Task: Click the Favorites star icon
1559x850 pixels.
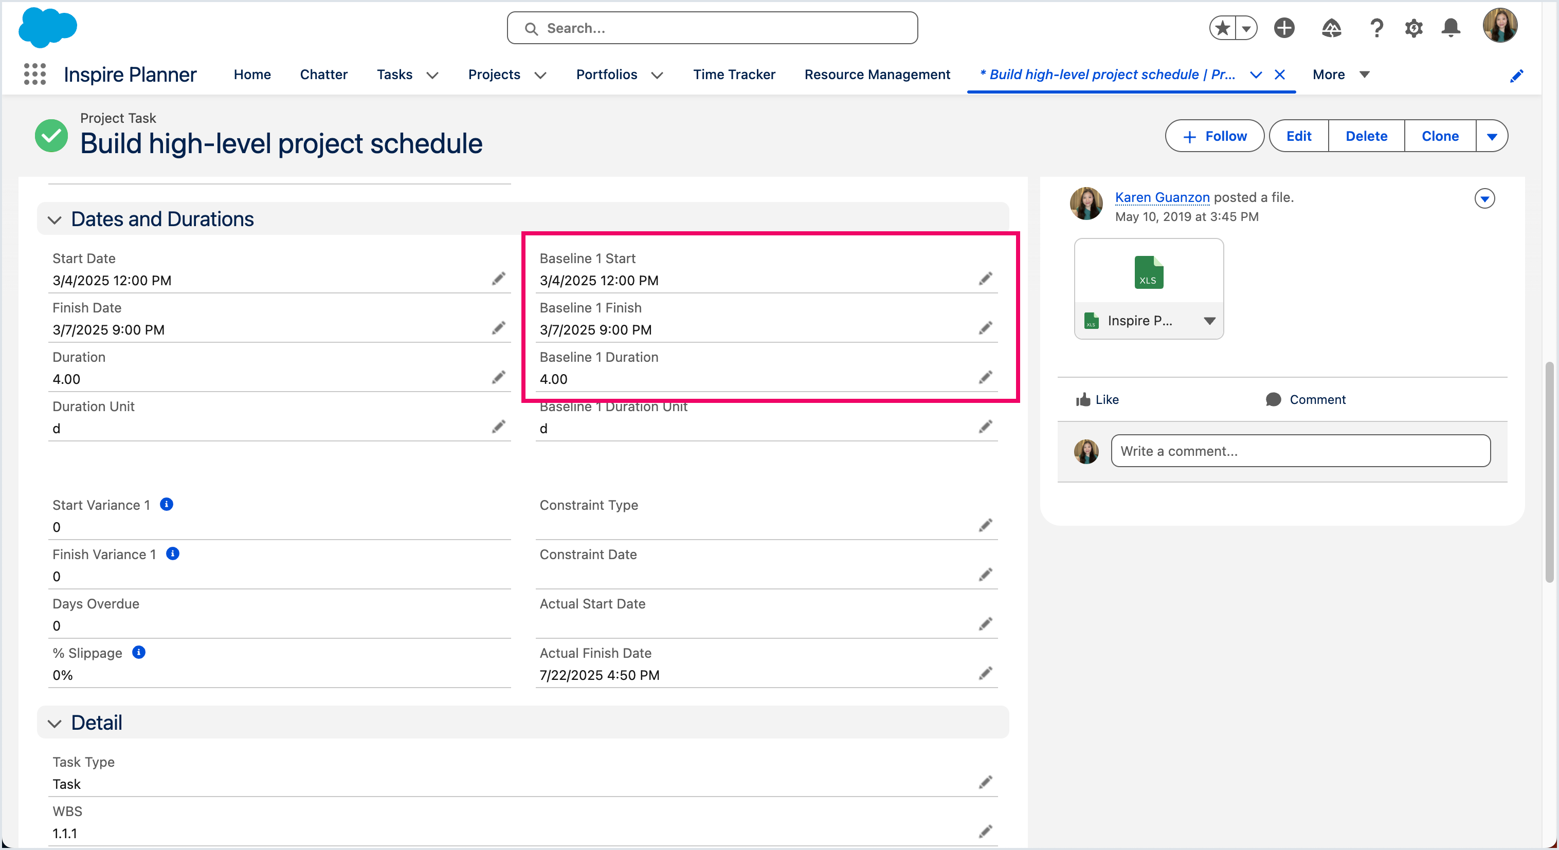Action: [x=1223, y=28]
